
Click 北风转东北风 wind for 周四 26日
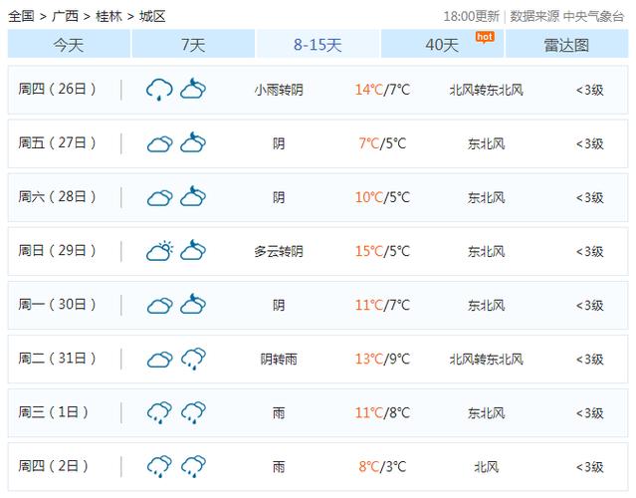(487, 90)
